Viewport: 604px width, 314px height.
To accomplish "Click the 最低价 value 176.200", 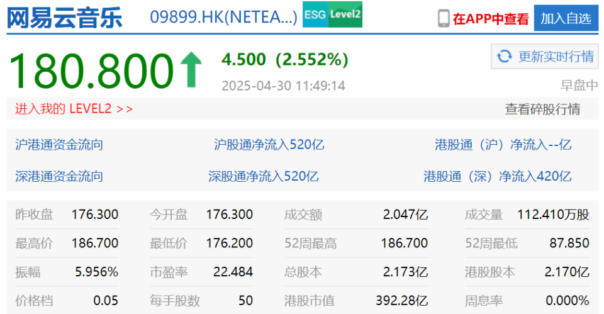I will tap(229, 243).
